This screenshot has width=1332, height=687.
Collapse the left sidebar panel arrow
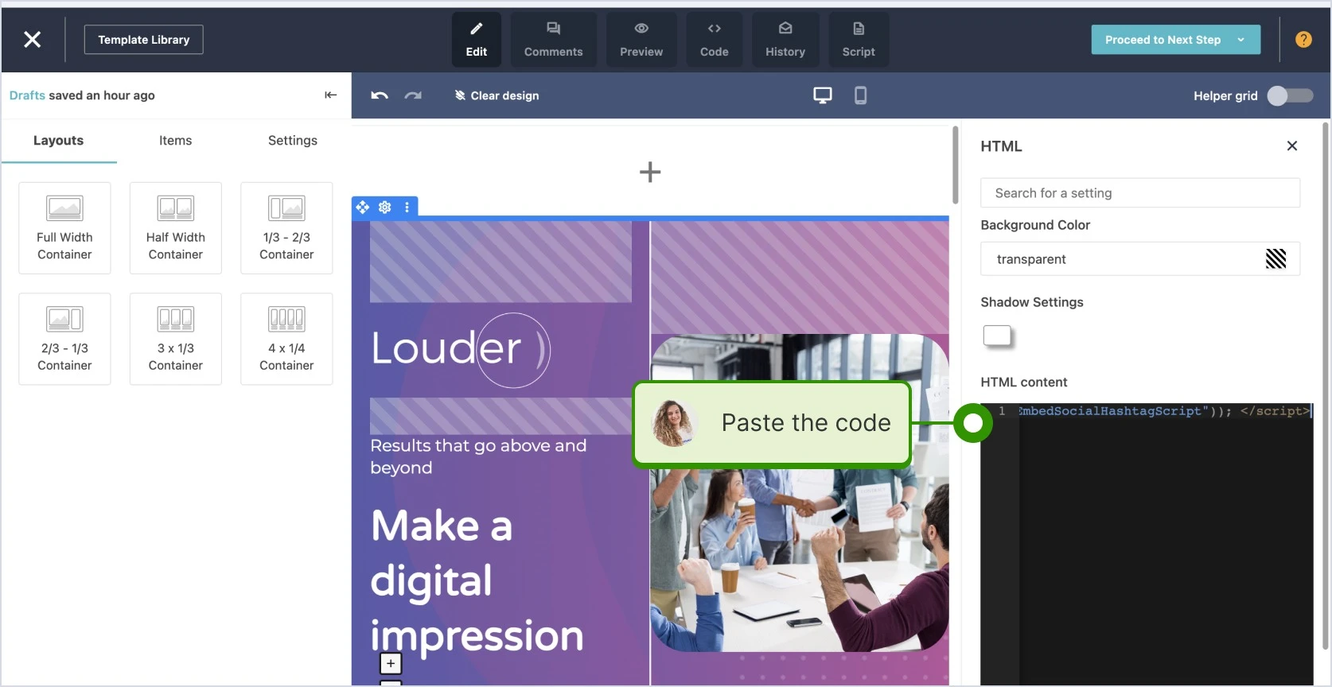331,95
